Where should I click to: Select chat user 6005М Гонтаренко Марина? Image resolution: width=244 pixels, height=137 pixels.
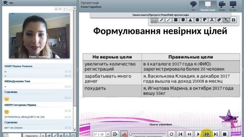(x=20, y=105)
